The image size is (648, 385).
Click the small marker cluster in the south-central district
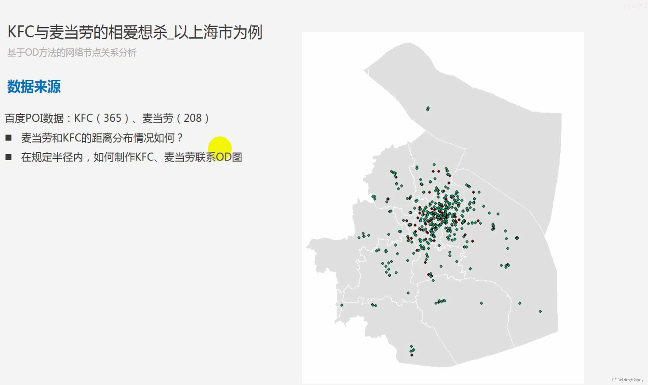(440, 301)
